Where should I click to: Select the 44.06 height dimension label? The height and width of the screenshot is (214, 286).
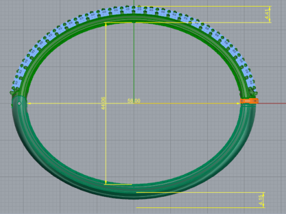pos(103,103)
